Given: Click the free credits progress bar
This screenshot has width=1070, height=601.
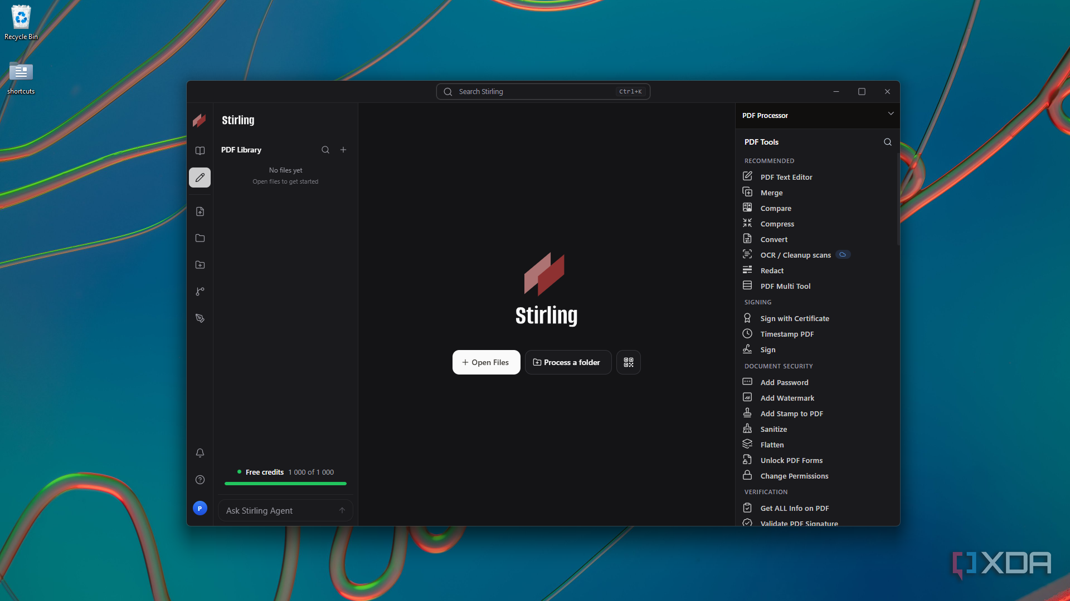Looking at the screenshot, I should (285, 484).
